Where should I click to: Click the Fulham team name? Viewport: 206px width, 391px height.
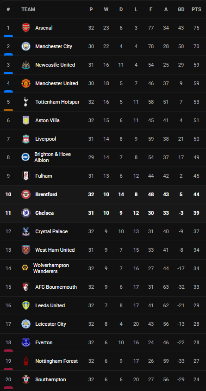click(x=44, y=176)
